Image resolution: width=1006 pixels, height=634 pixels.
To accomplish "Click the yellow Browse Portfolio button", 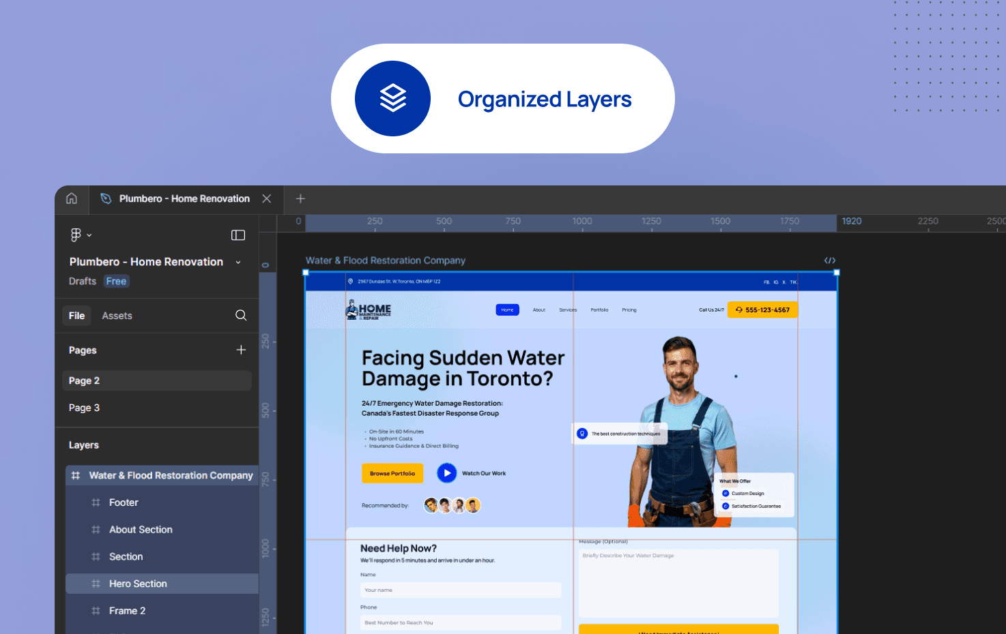I will [392, 473].
